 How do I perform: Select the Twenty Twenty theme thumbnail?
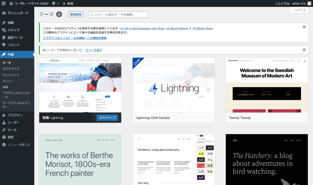point(267,85)
